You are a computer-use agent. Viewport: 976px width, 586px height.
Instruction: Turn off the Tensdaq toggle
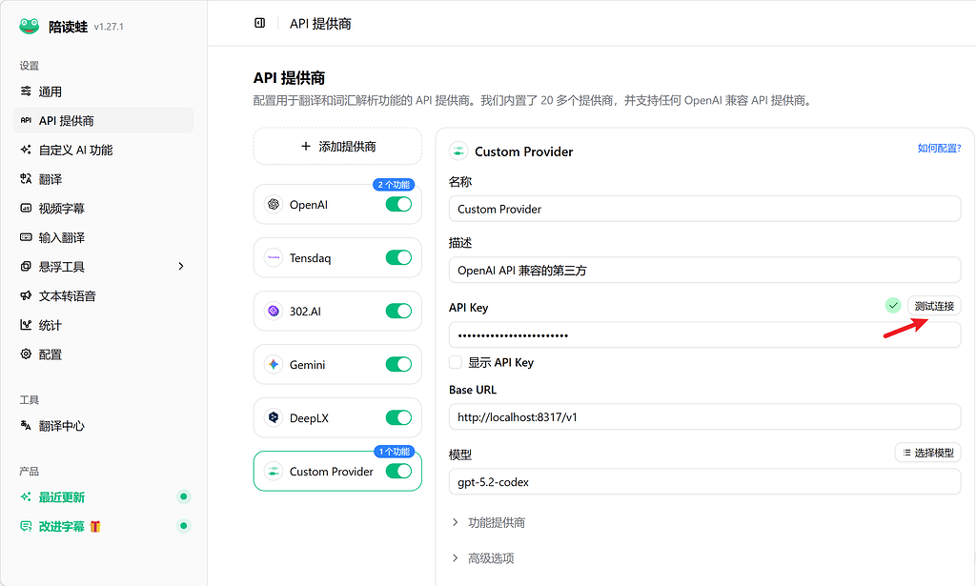coord(398,257)
